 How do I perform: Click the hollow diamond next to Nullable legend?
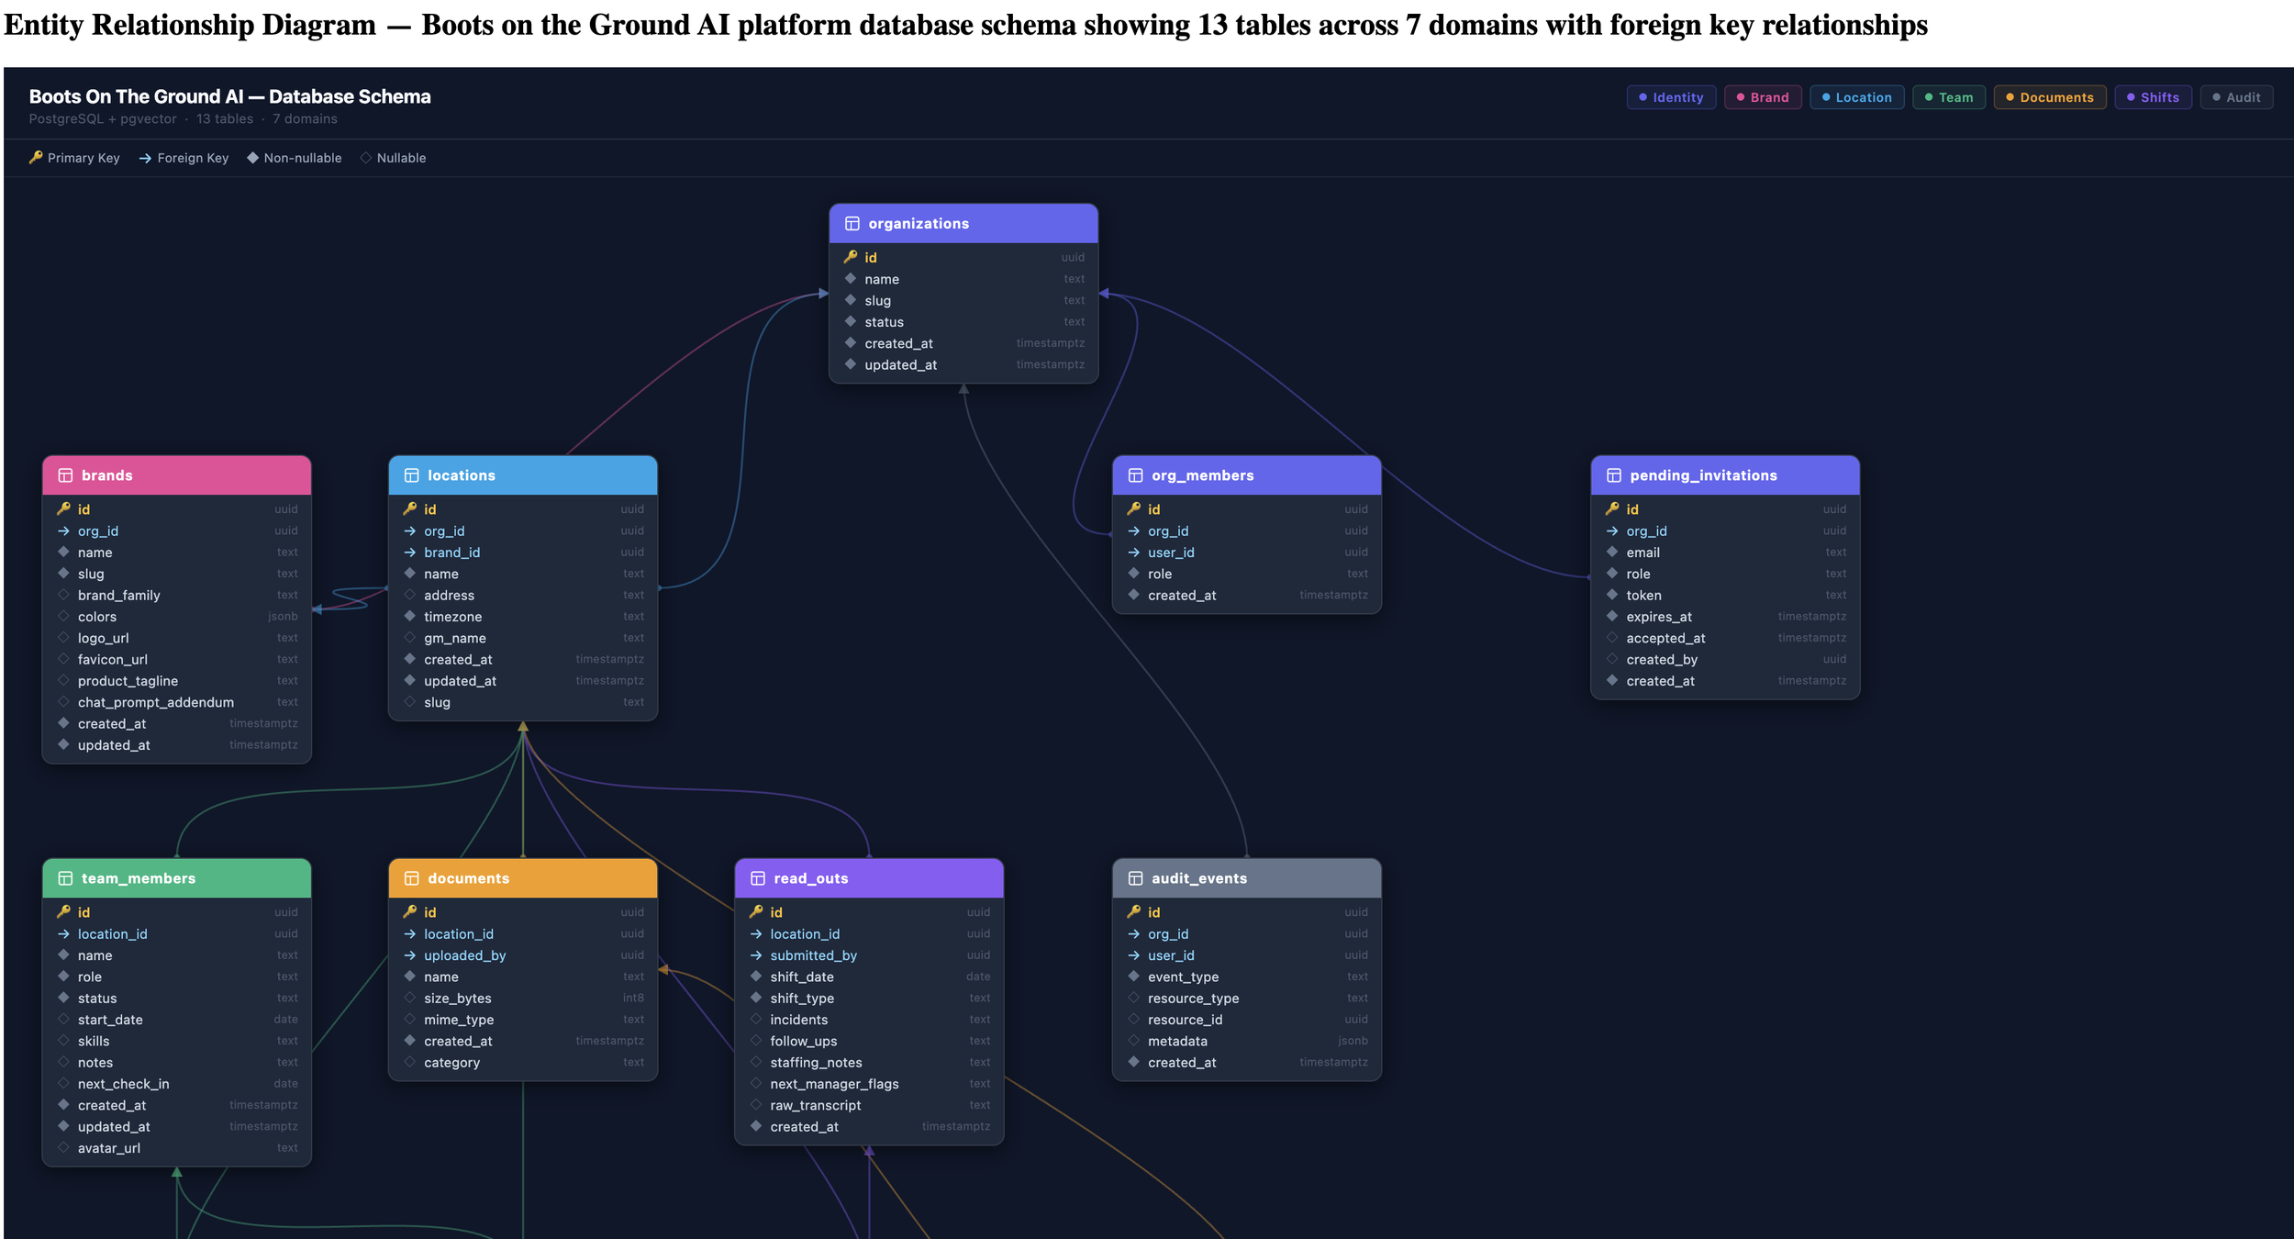point(366,158)
